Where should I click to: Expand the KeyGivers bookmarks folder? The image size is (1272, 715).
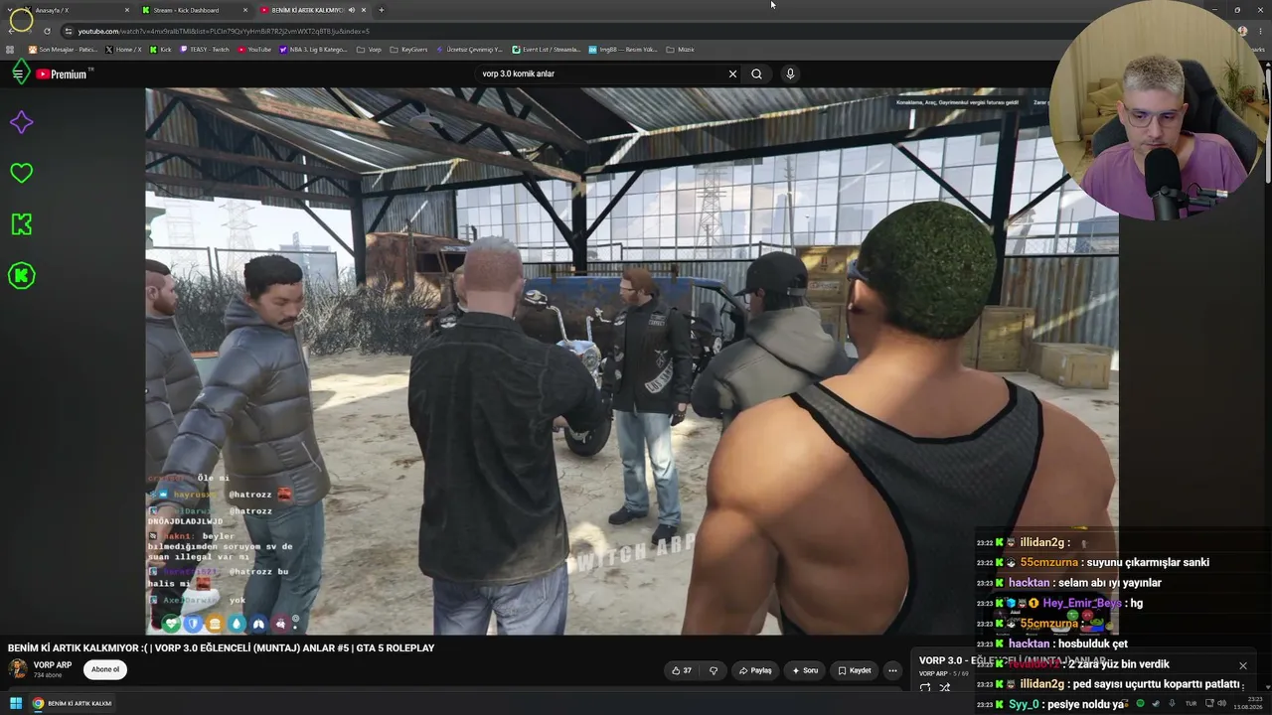coord(408,50)
